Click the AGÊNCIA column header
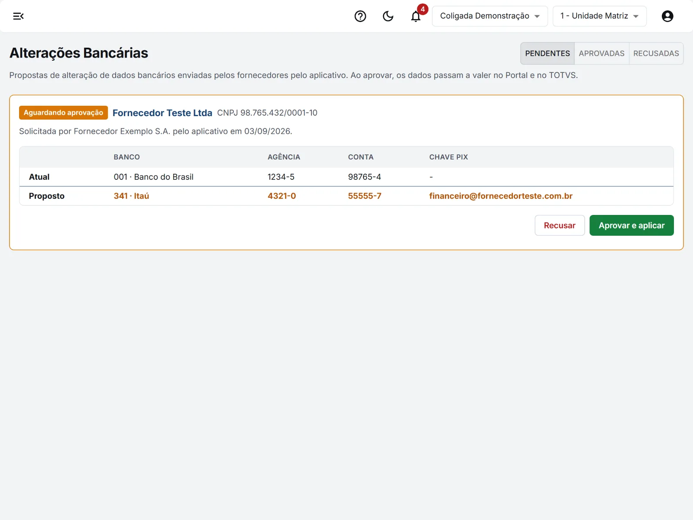This screenshot has height=520, width=693. pyautogui.click(x=284, y=157)
